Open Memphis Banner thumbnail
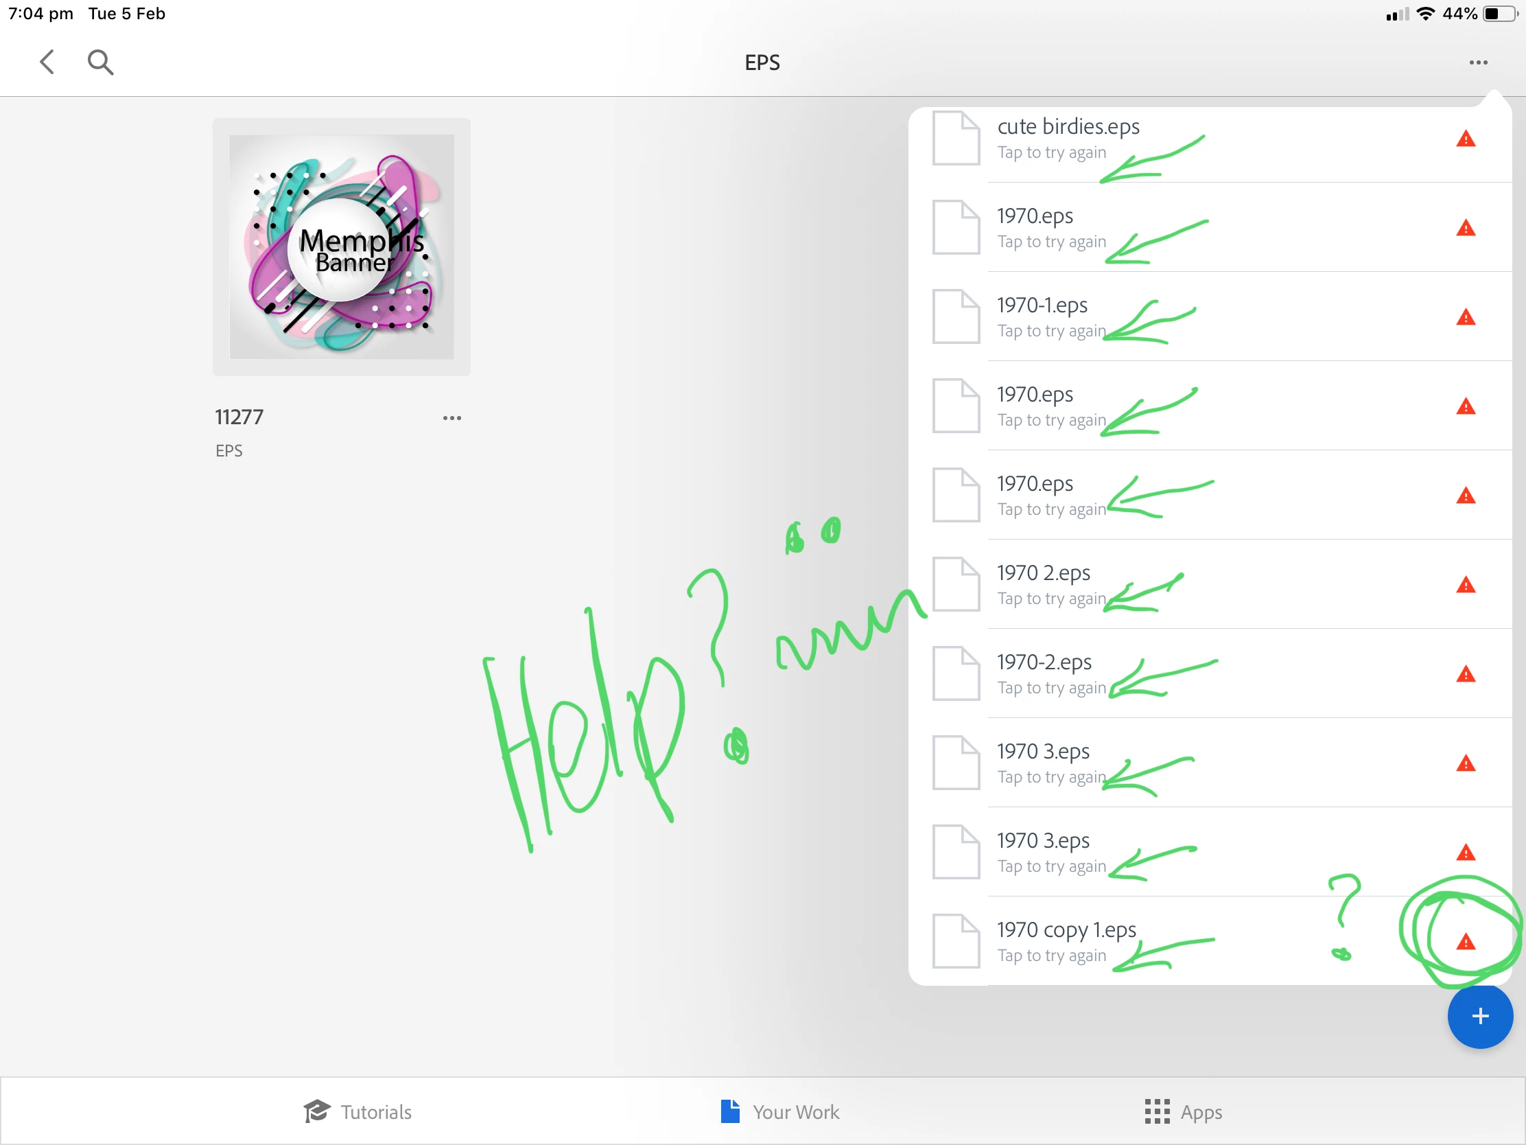 pyautogui.click(x=342, y=246)
